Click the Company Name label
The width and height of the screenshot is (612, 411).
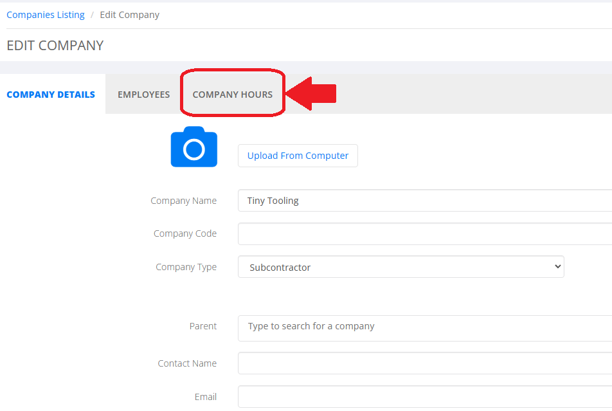[x=183, y=201]
